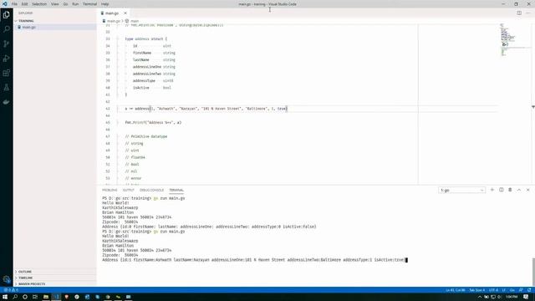Click the Ln, Col cursor position indicator
The image size is (535, 301).
tap(455, 290)
